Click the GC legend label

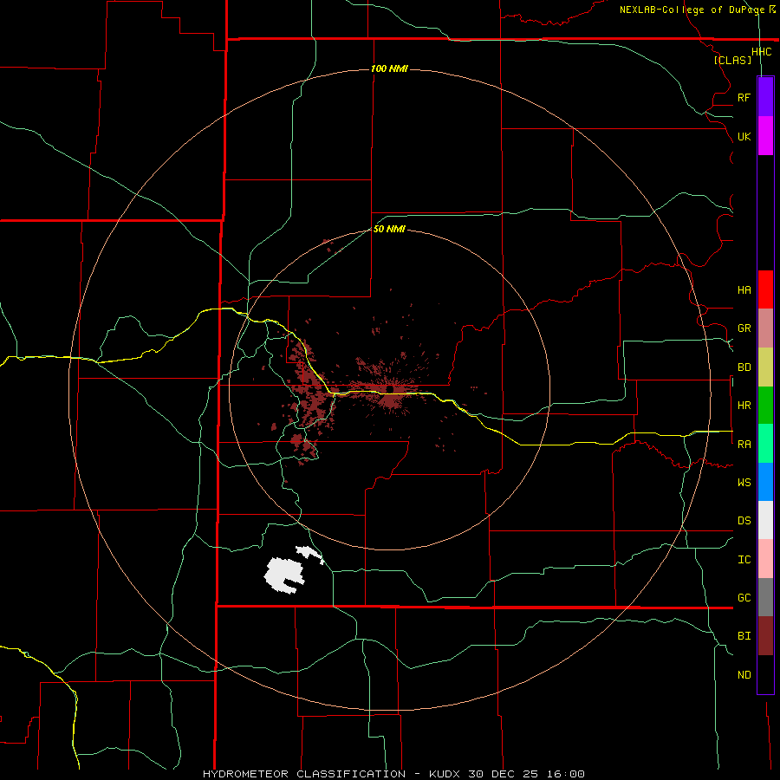tap(744, 597)
